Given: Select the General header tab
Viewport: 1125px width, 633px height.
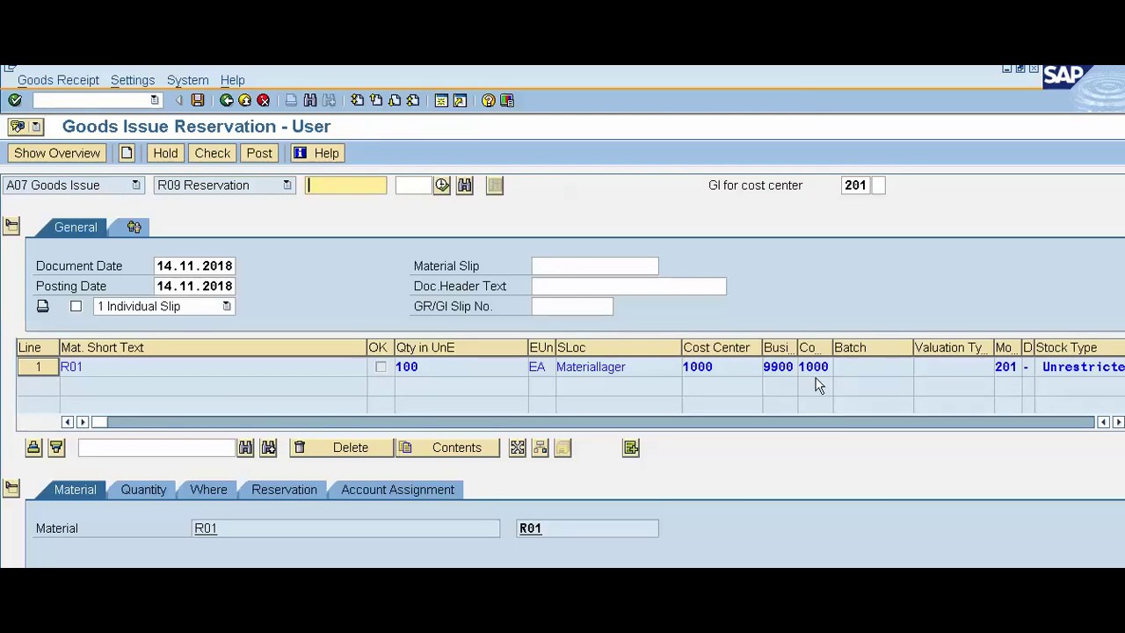Looking at the screenshot, I should [76, 227].
